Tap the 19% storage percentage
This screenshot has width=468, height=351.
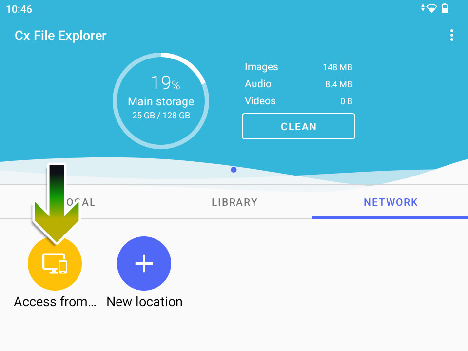coord(165,82)
